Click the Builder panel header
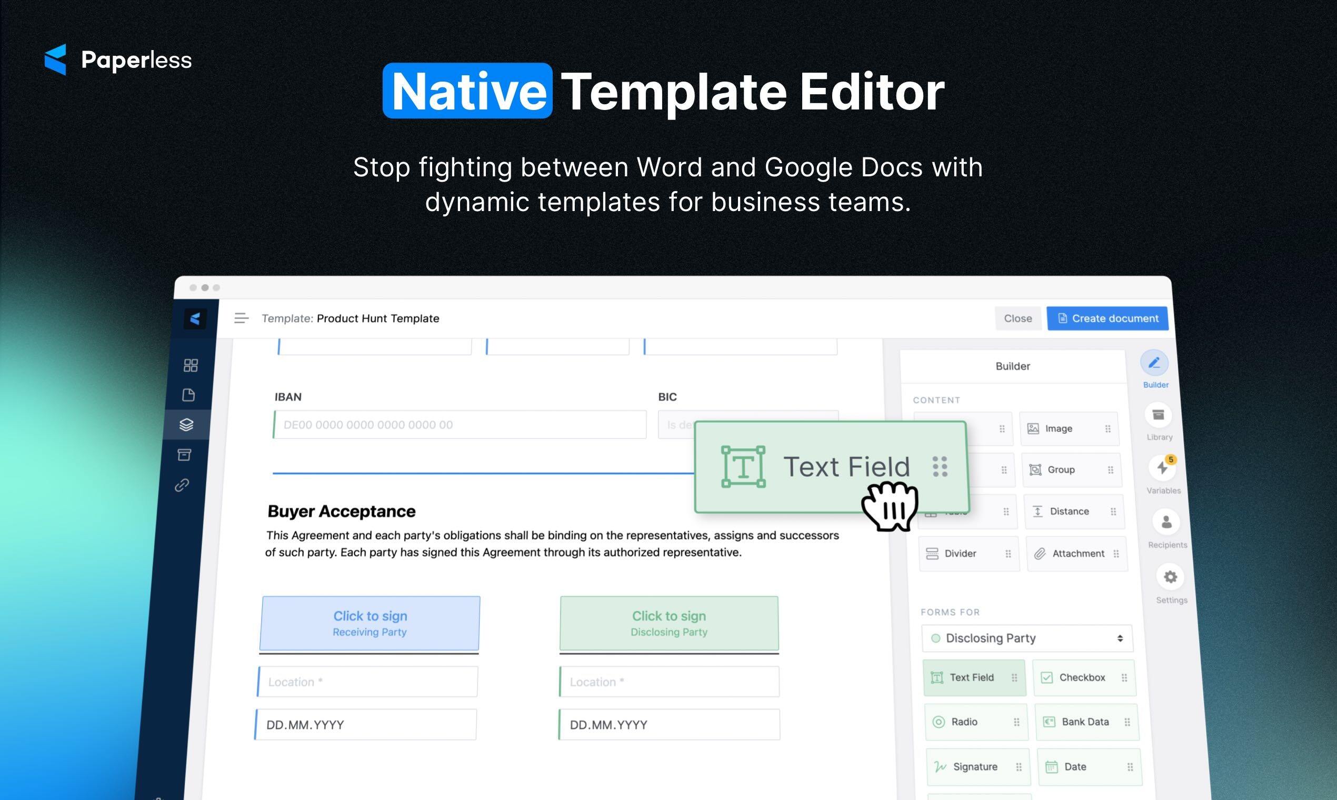 (x=1012, y=366)
